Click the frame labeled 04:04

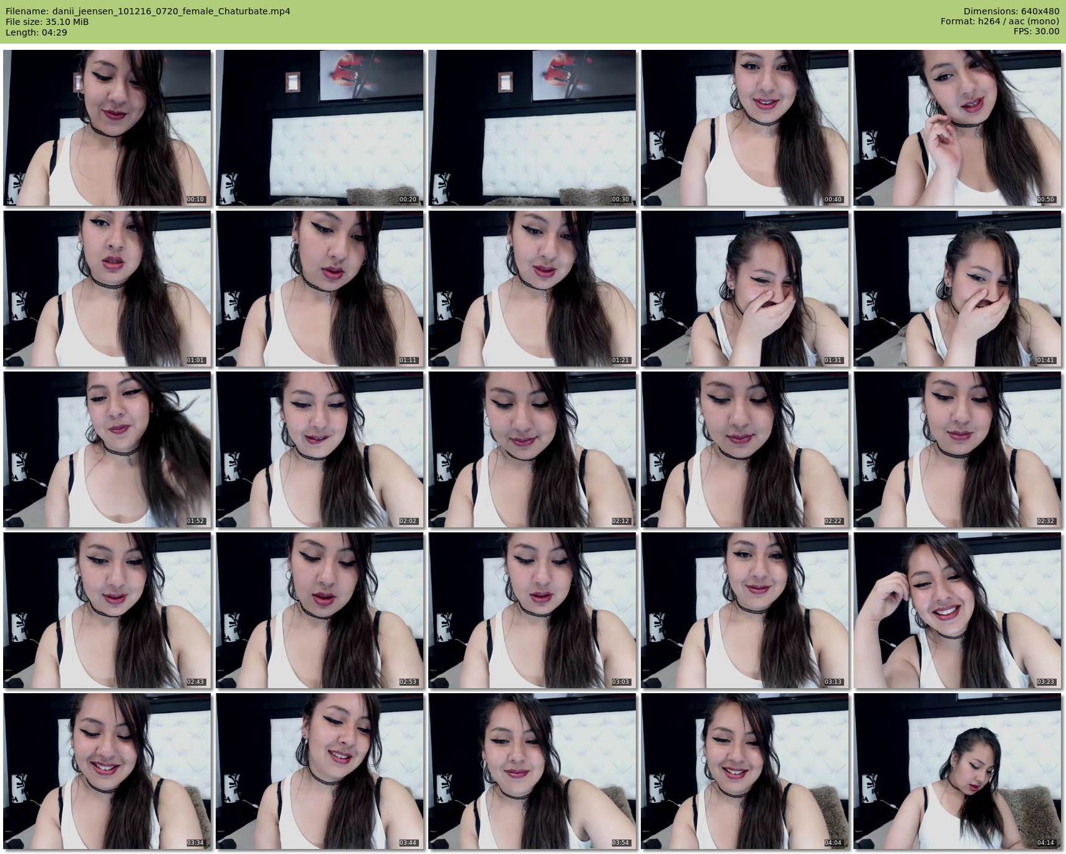745,771
